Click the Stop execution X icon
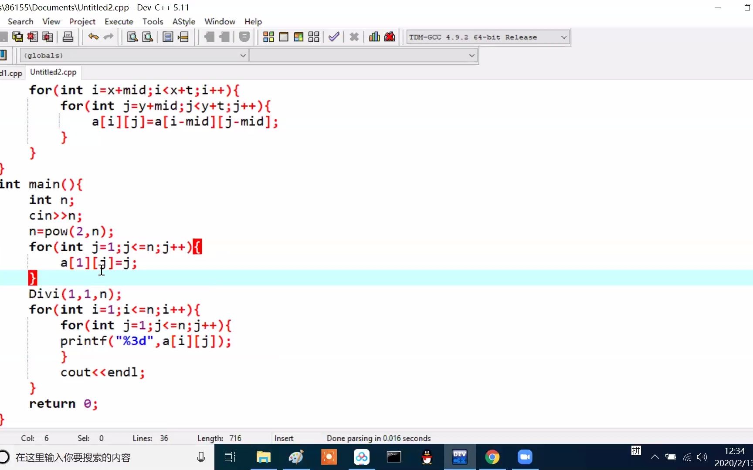Viewport: 753px width, 470px height. 354,37
